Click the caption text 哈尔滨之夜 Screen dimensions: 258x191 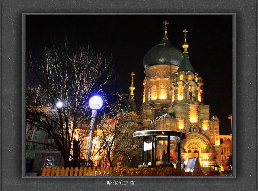tap(121, 183)
